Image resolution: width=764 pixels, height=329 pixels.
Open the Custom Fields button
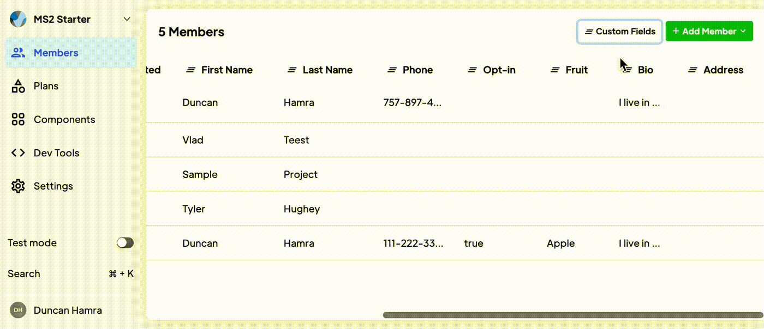tap(620, 32)
